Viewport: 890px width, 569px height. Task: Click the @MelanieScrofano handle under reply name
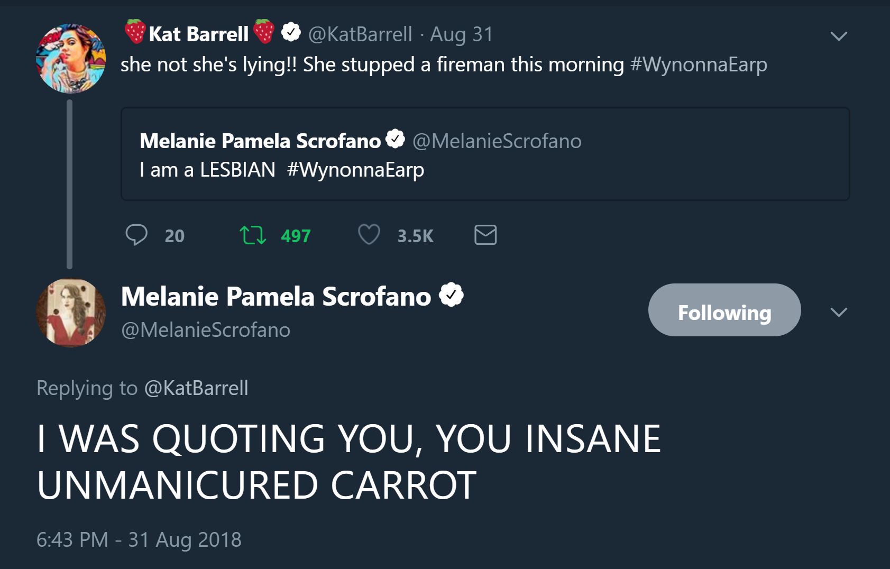click(x=206, y=330)
